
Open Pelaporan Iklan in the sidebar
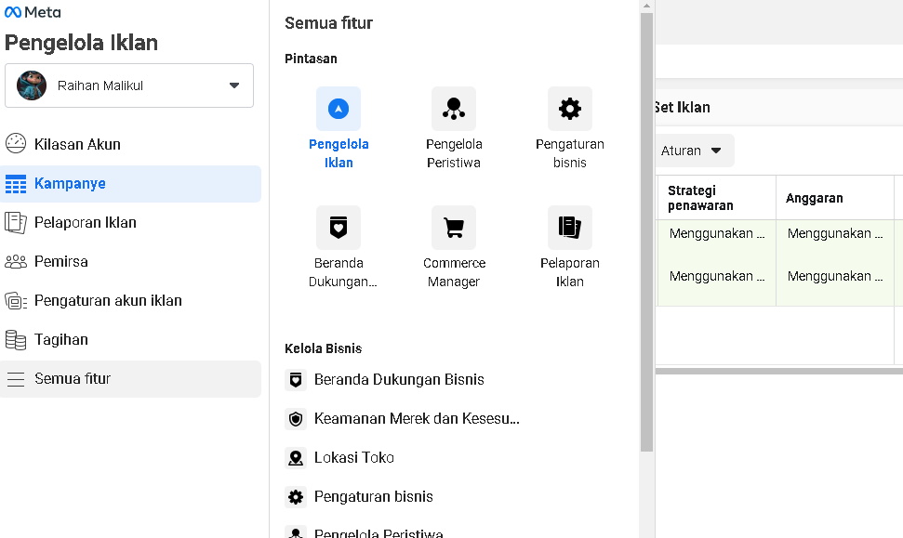130,223
